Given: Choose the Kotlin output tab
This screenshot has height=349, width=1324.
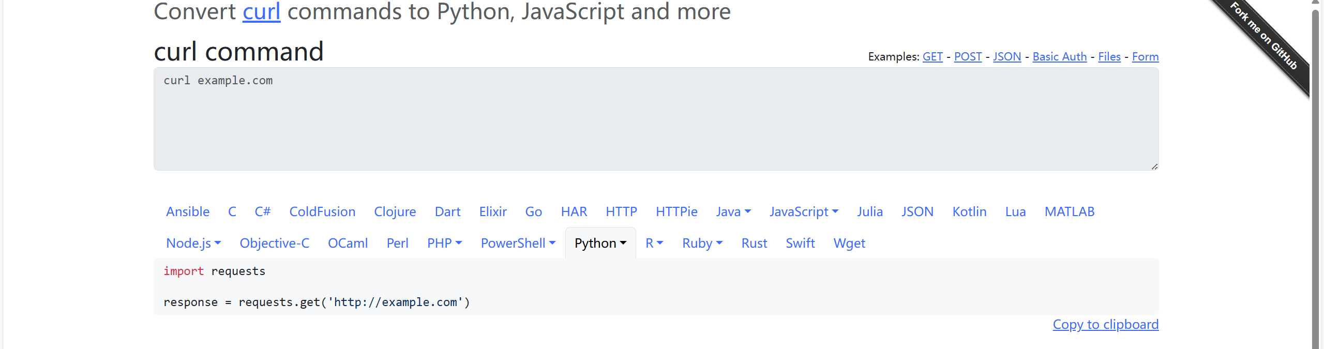Looking at the screenshot, I should (x=969, y=211).
